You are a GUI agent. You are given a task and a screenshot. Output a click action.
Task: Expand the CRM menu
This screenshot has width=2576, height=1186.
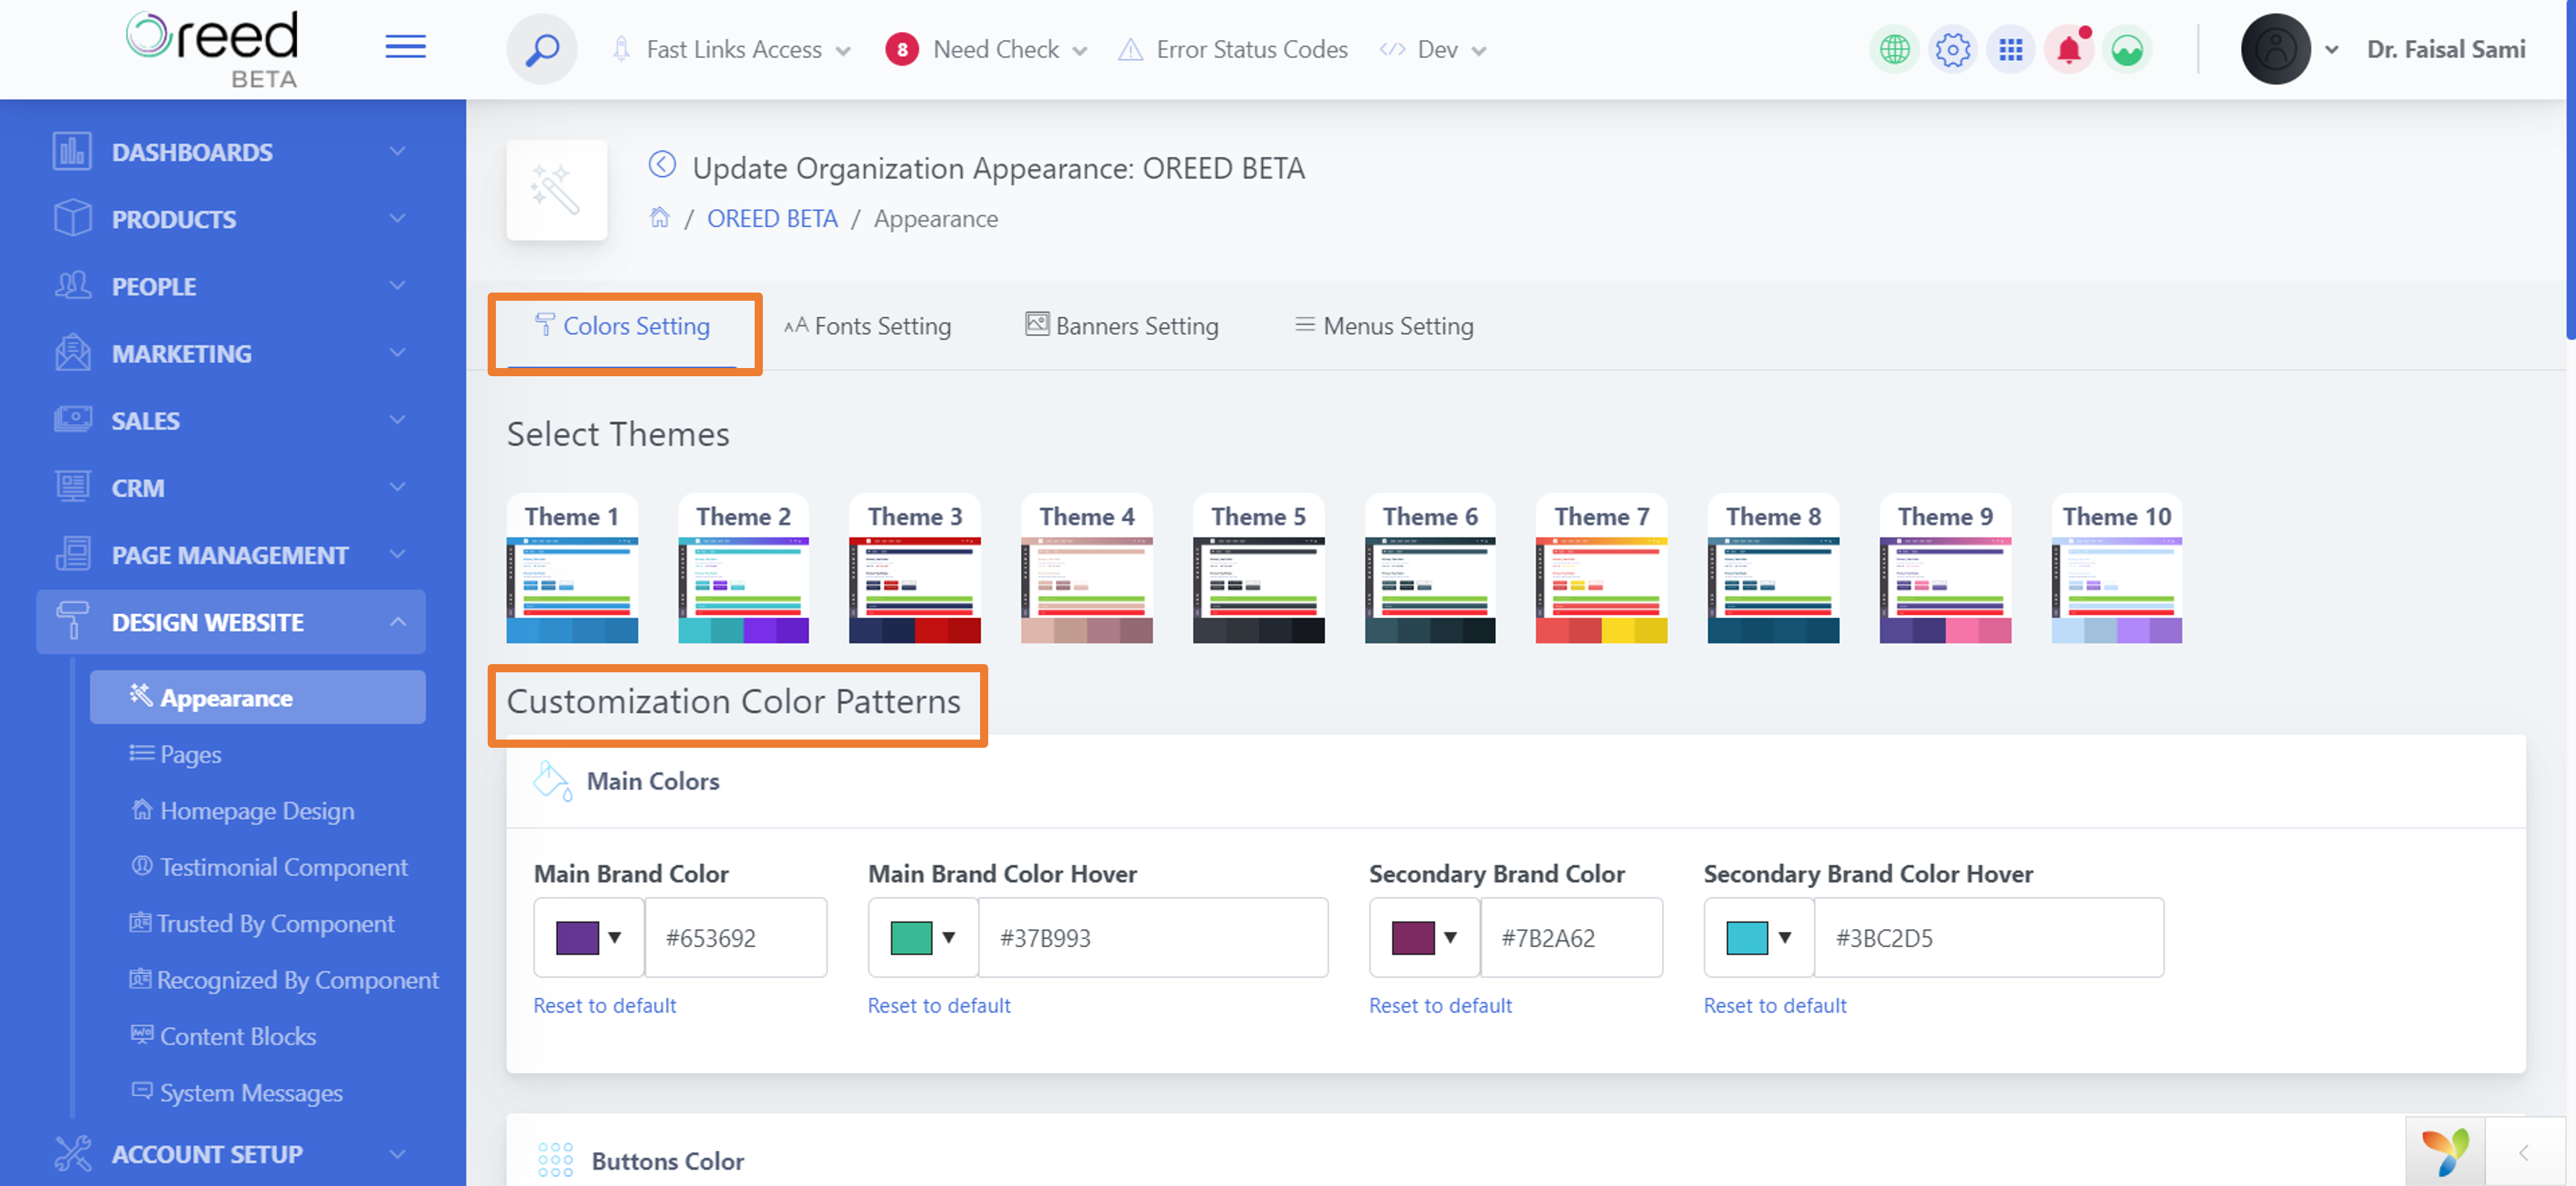[x=397, y=487]
